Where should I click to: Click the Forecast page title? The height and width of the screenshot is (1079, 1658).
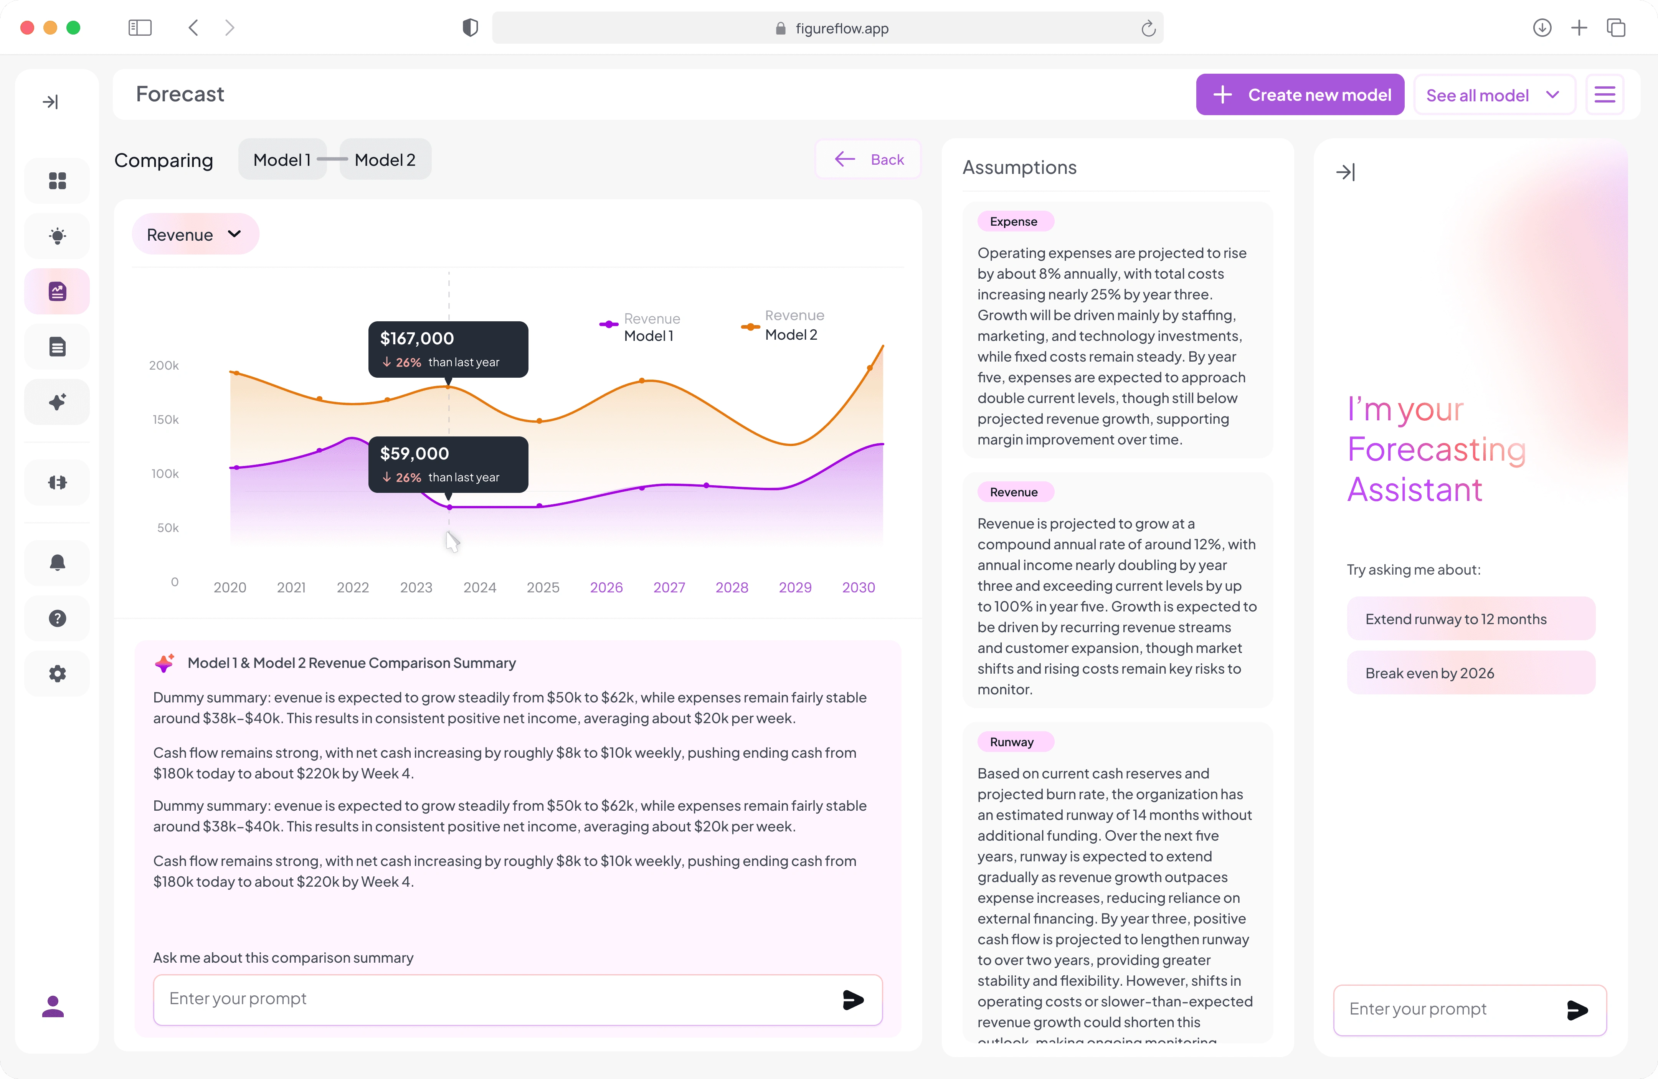(x=180, y=94)
